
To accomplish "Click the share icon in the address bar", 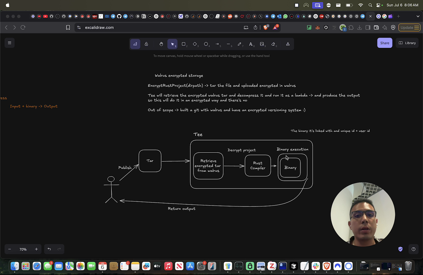I will pyautogui.click(x=255, y=28).
